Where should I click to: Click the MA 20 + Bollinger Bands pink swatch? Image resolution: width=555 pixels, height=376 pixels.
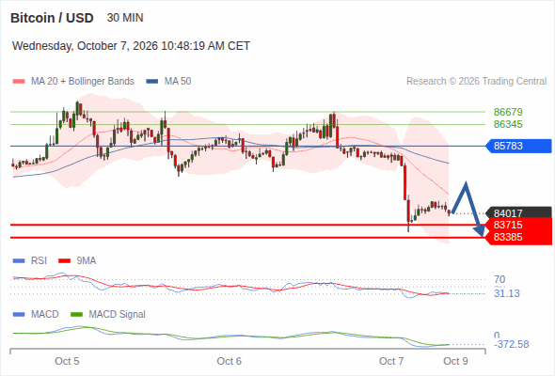(19, 82)
